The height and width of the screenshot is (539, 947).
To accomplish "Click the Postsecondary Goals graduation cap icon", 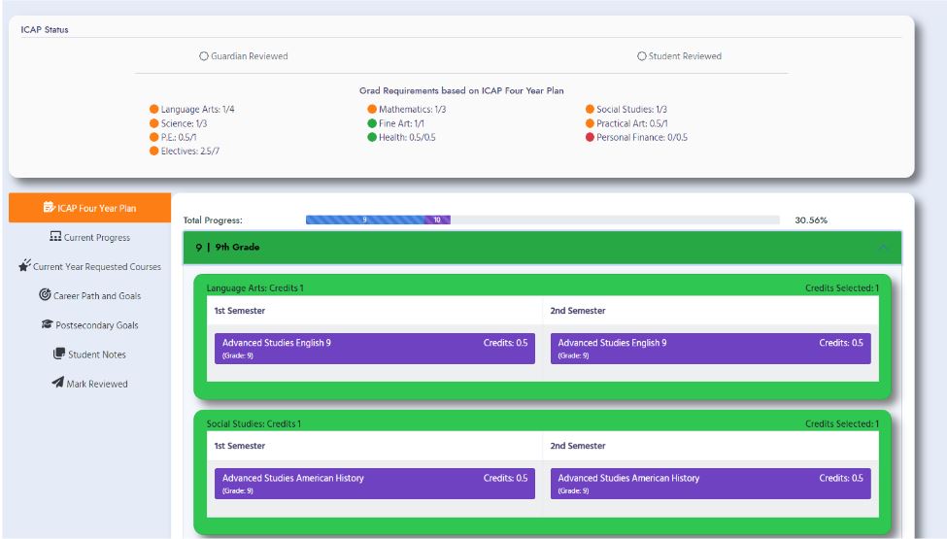I will point(47,325).
